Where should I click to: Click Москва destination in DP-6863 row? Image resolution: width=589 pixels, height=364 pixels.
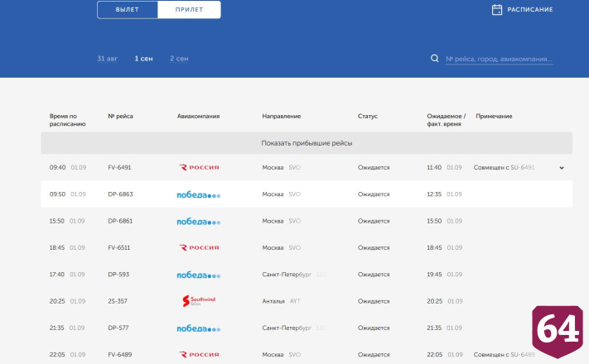273,194
